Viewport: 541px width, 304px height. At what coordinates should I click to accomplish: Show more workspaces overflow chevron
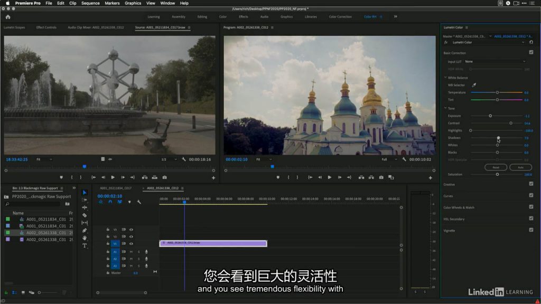[395, 16]
